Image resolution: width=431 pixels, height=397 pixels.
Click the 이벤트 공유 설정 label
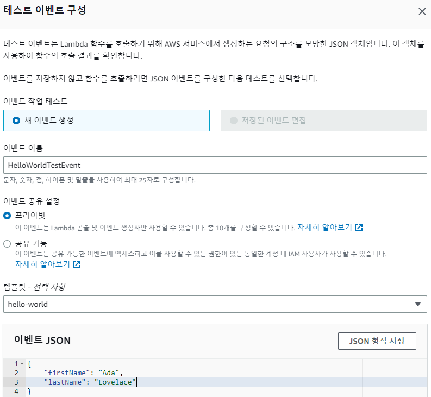click(32, 201)
